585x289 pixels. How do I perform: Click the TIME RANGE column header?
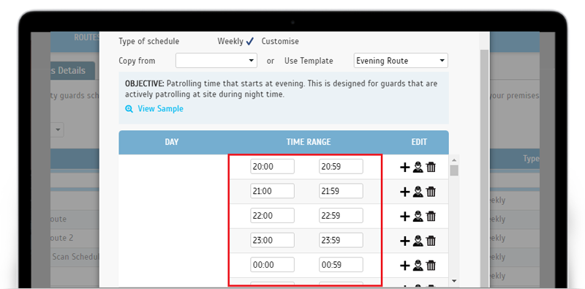(309, 142)
